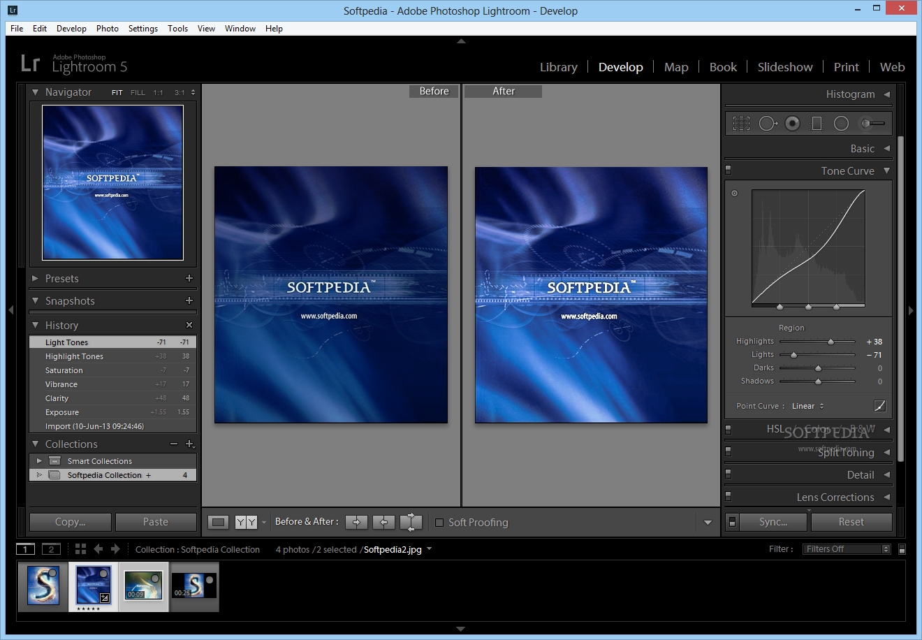922x640 pixels.
Task: Set navigator zoom to FILL
Action: pyautogui.click(x=138, y=92)
